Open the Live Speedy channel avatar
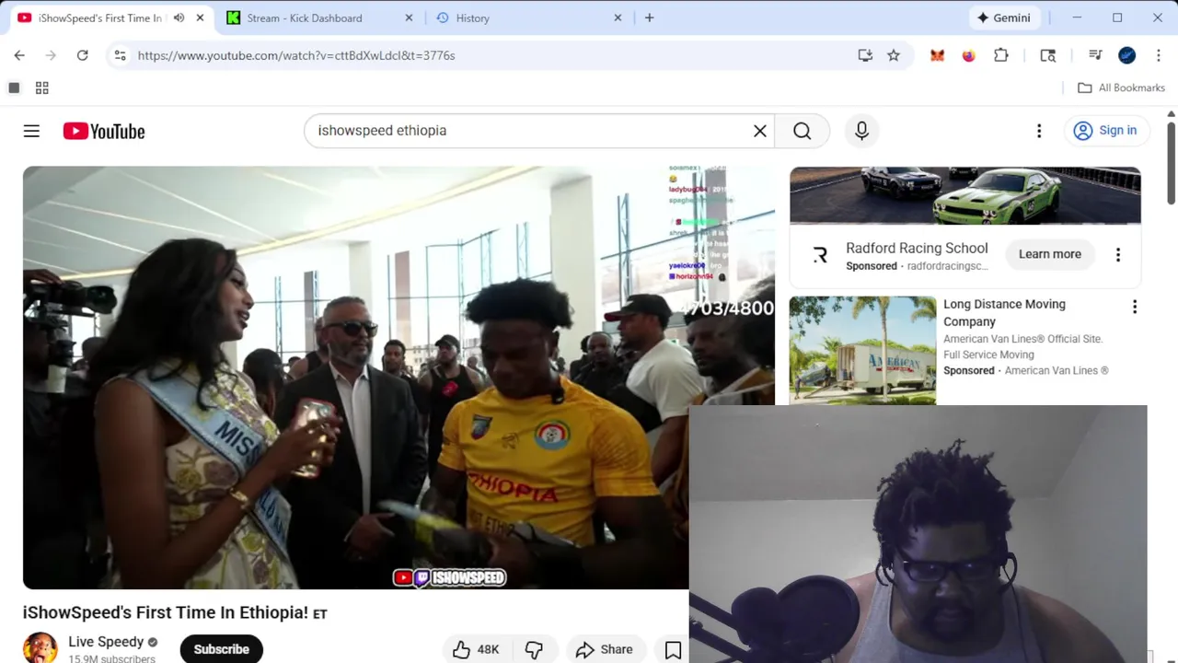The height and width of the screenshot is (663, 1178). coord(40,647)
